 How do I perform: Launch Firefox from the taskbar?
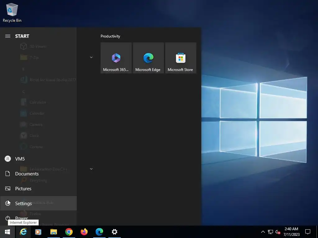[x=84, y=232]
